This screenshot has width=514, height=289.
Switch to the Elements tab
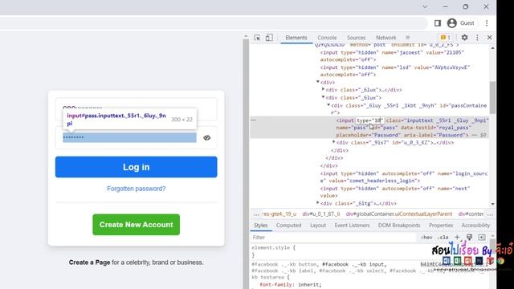point(296,38)
